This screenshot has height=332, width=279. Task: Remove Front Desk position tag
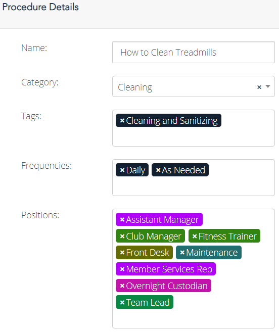(x=122, y=253)
